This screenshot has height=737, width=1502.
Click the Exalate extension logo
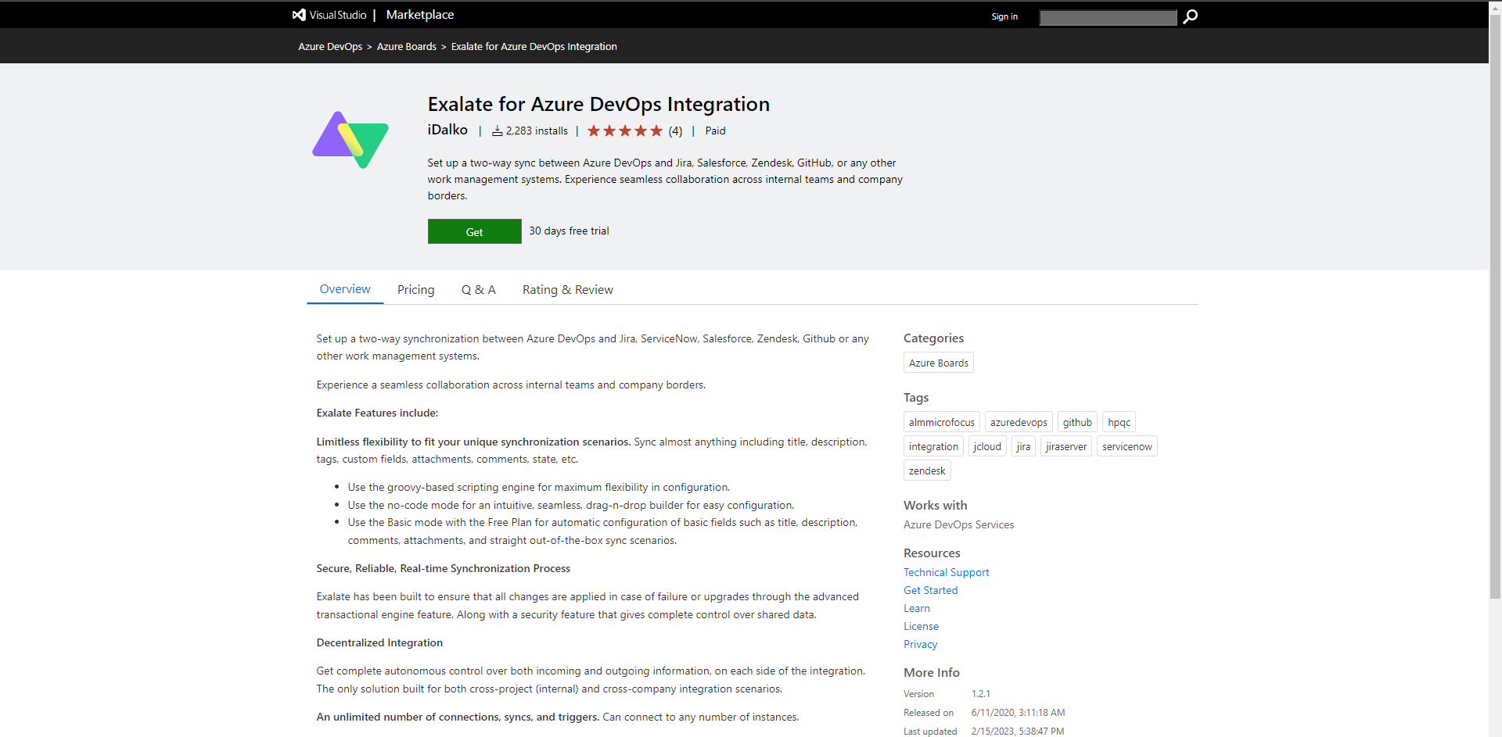click(x=350, y=140)
